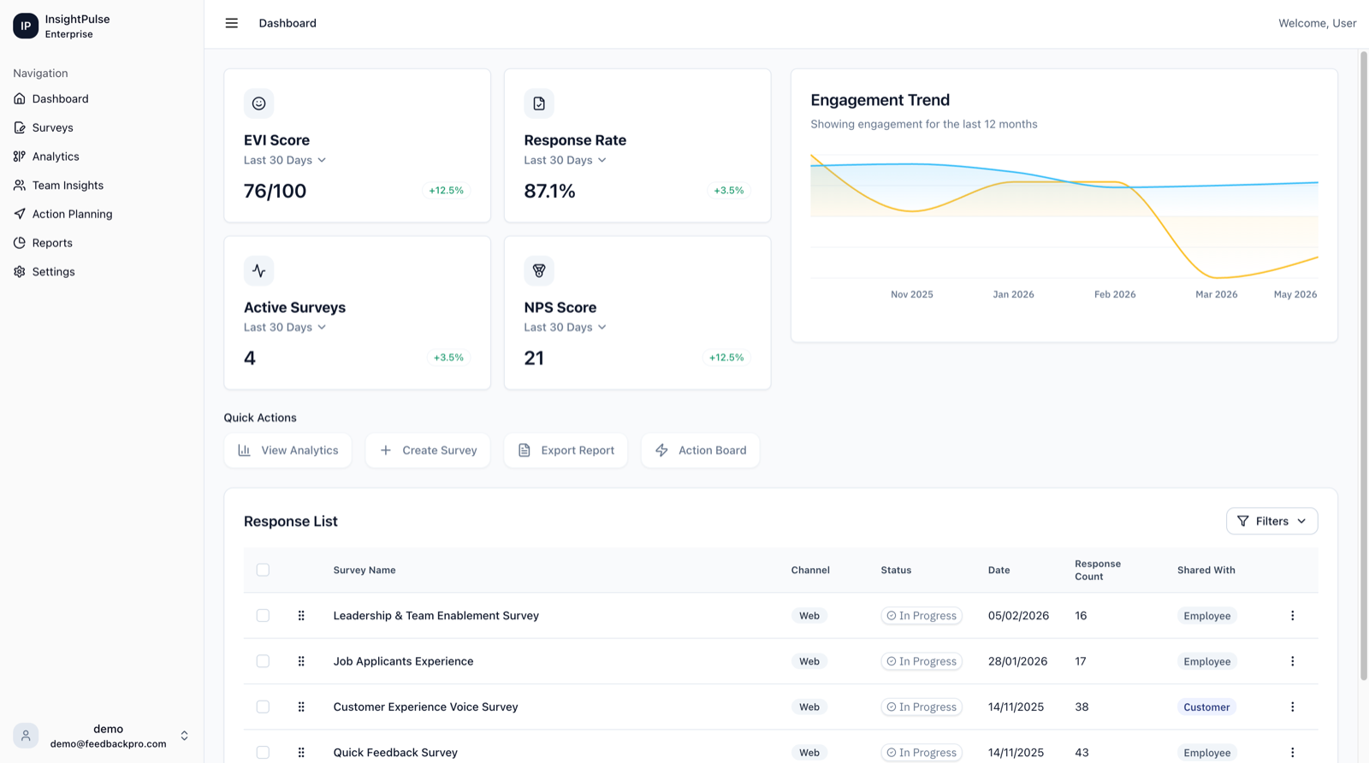Click drag handle of Customer Experience Voice Survey
This screenshot has width=1369, height=763.
tap(301, 707)
